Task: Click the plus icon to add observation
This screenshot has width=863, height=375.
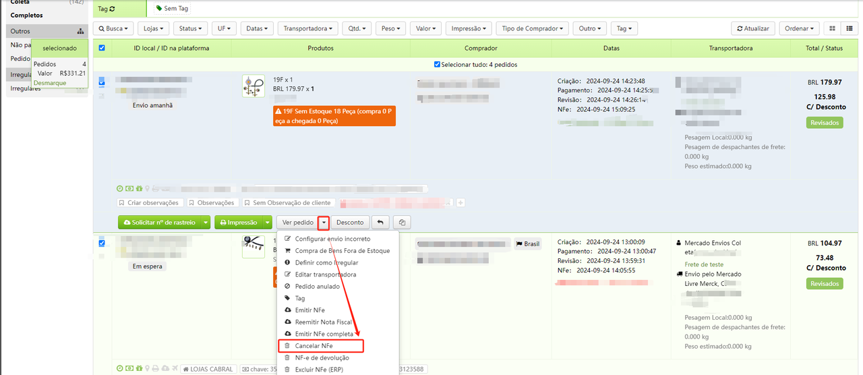Action: [x=460, y=202]
